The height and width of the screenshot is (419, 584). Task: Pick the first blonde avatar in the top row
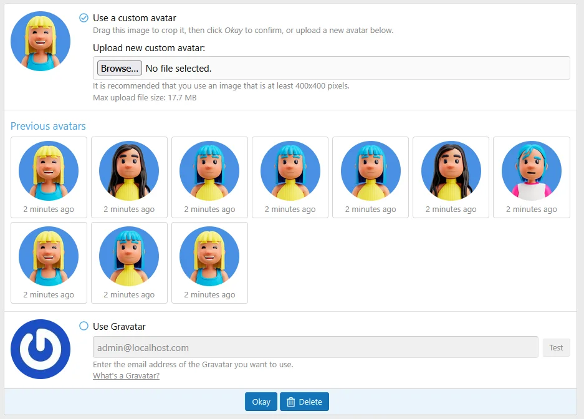49,177
